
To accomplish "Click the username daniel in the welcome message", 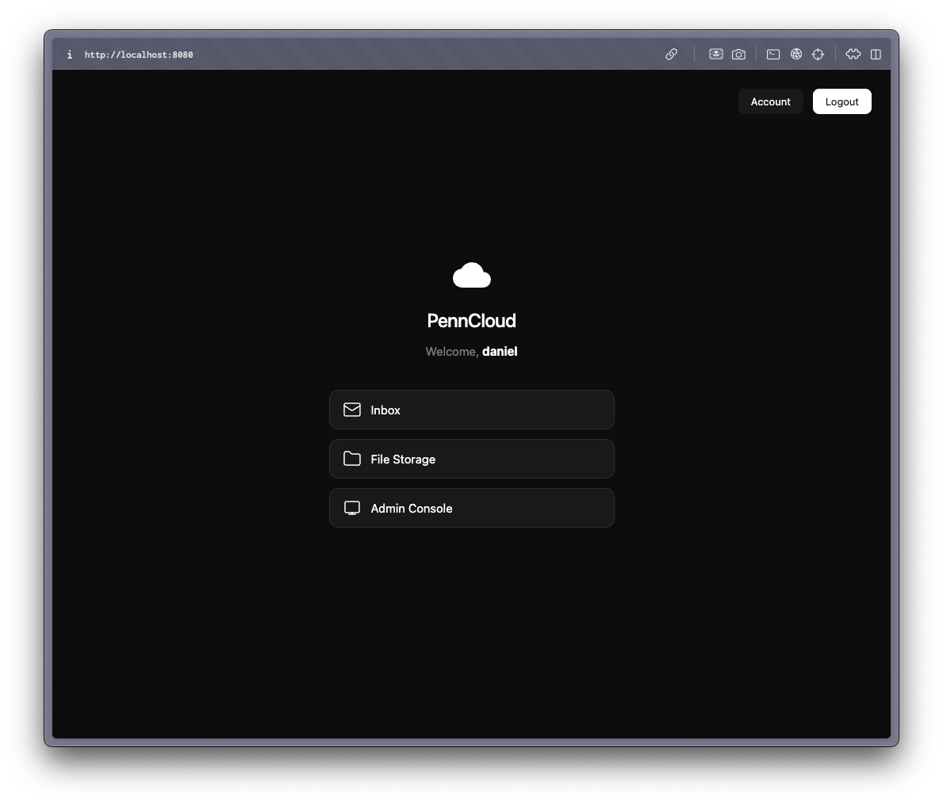I will click(x=500, y=351).
